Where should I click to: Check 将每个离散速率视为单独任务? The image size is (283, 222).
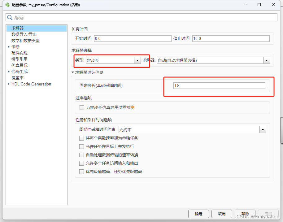pos(82,139)
